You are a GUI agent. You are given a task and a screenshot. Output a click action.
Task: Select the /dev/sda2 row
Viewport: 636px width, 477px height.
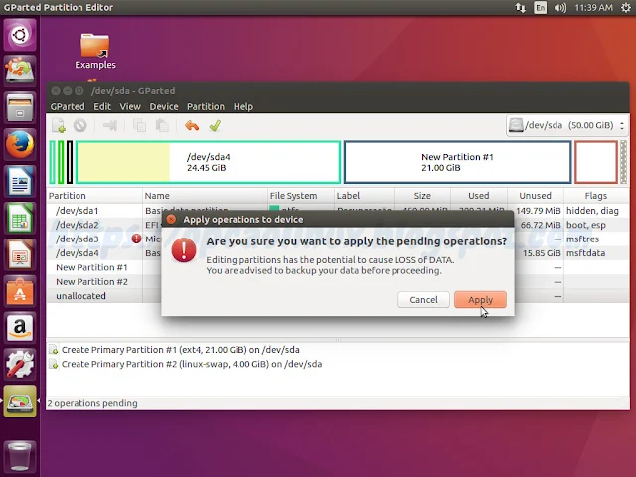pos(338,225)
